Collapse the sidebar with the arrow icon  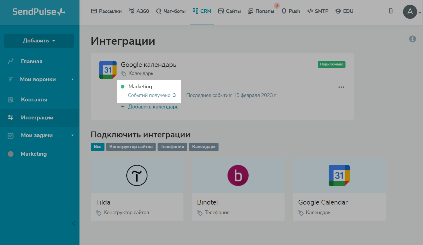click(74, 224)
